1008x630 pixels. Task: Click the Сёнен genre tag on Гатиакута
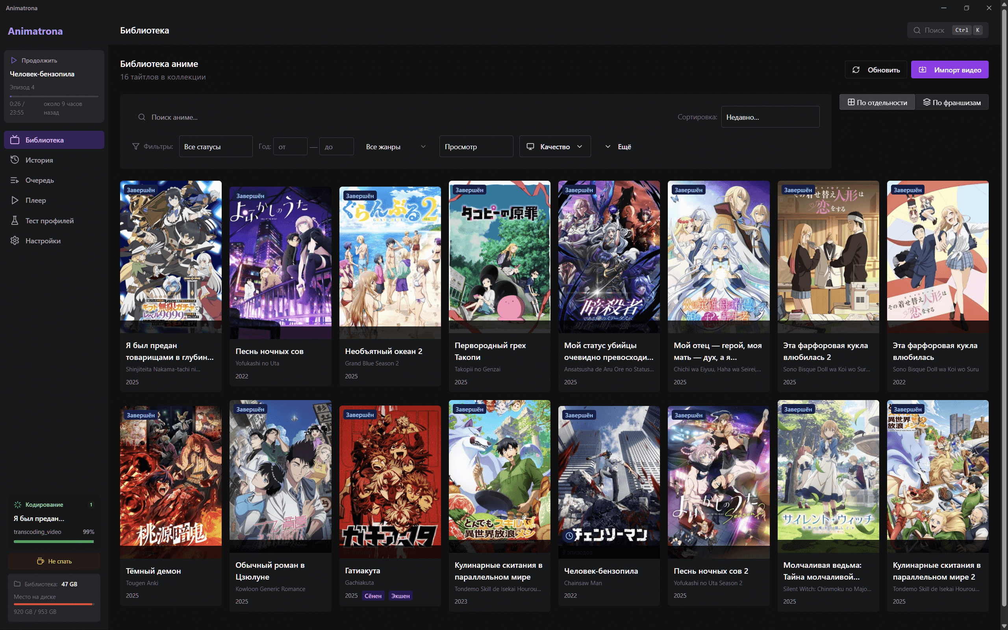(373, 596)
